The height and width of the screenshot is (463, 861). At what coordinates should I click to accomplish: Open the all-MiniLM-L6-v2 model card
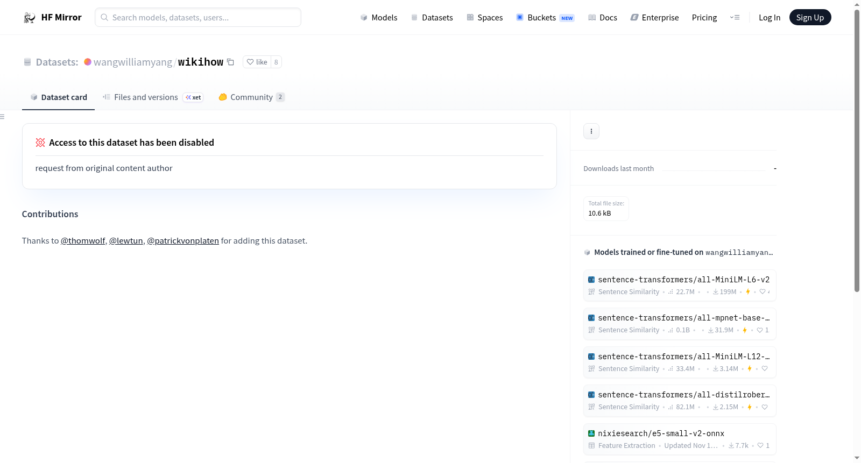click(x=680, y=286)
